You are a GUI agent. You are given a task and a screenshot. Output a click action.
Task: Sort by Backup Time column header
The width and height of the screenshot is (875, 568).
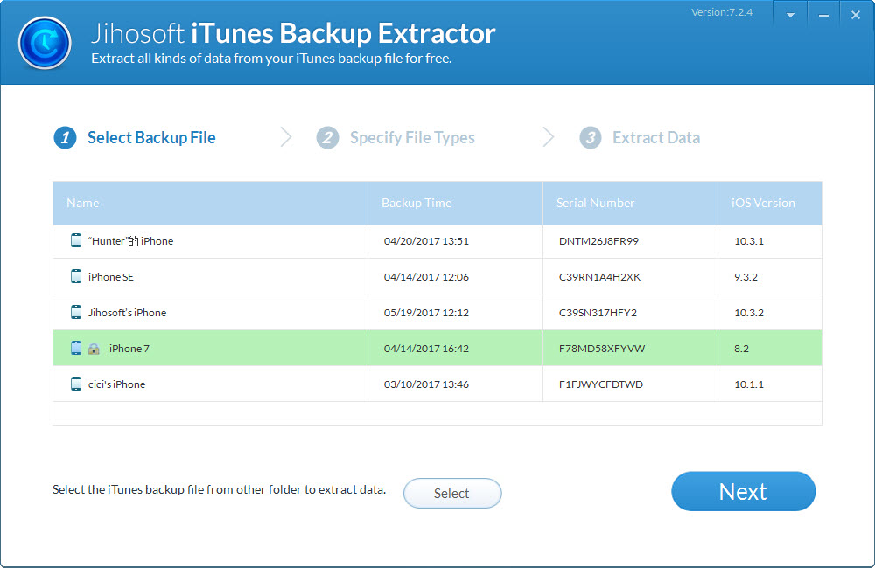pos(416,203)
